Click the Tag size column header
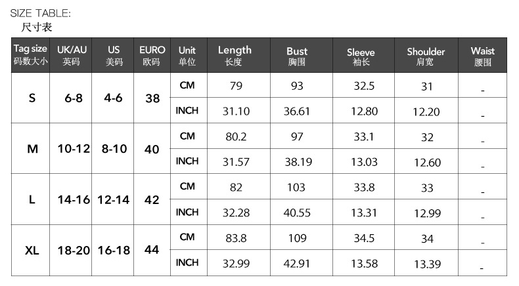This screenshot has width=519, height=286. [31, 55]
